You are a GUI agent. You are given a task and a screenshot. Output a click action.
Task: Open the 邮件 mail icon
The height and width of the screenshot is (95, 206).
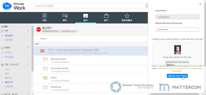point(65,16)
